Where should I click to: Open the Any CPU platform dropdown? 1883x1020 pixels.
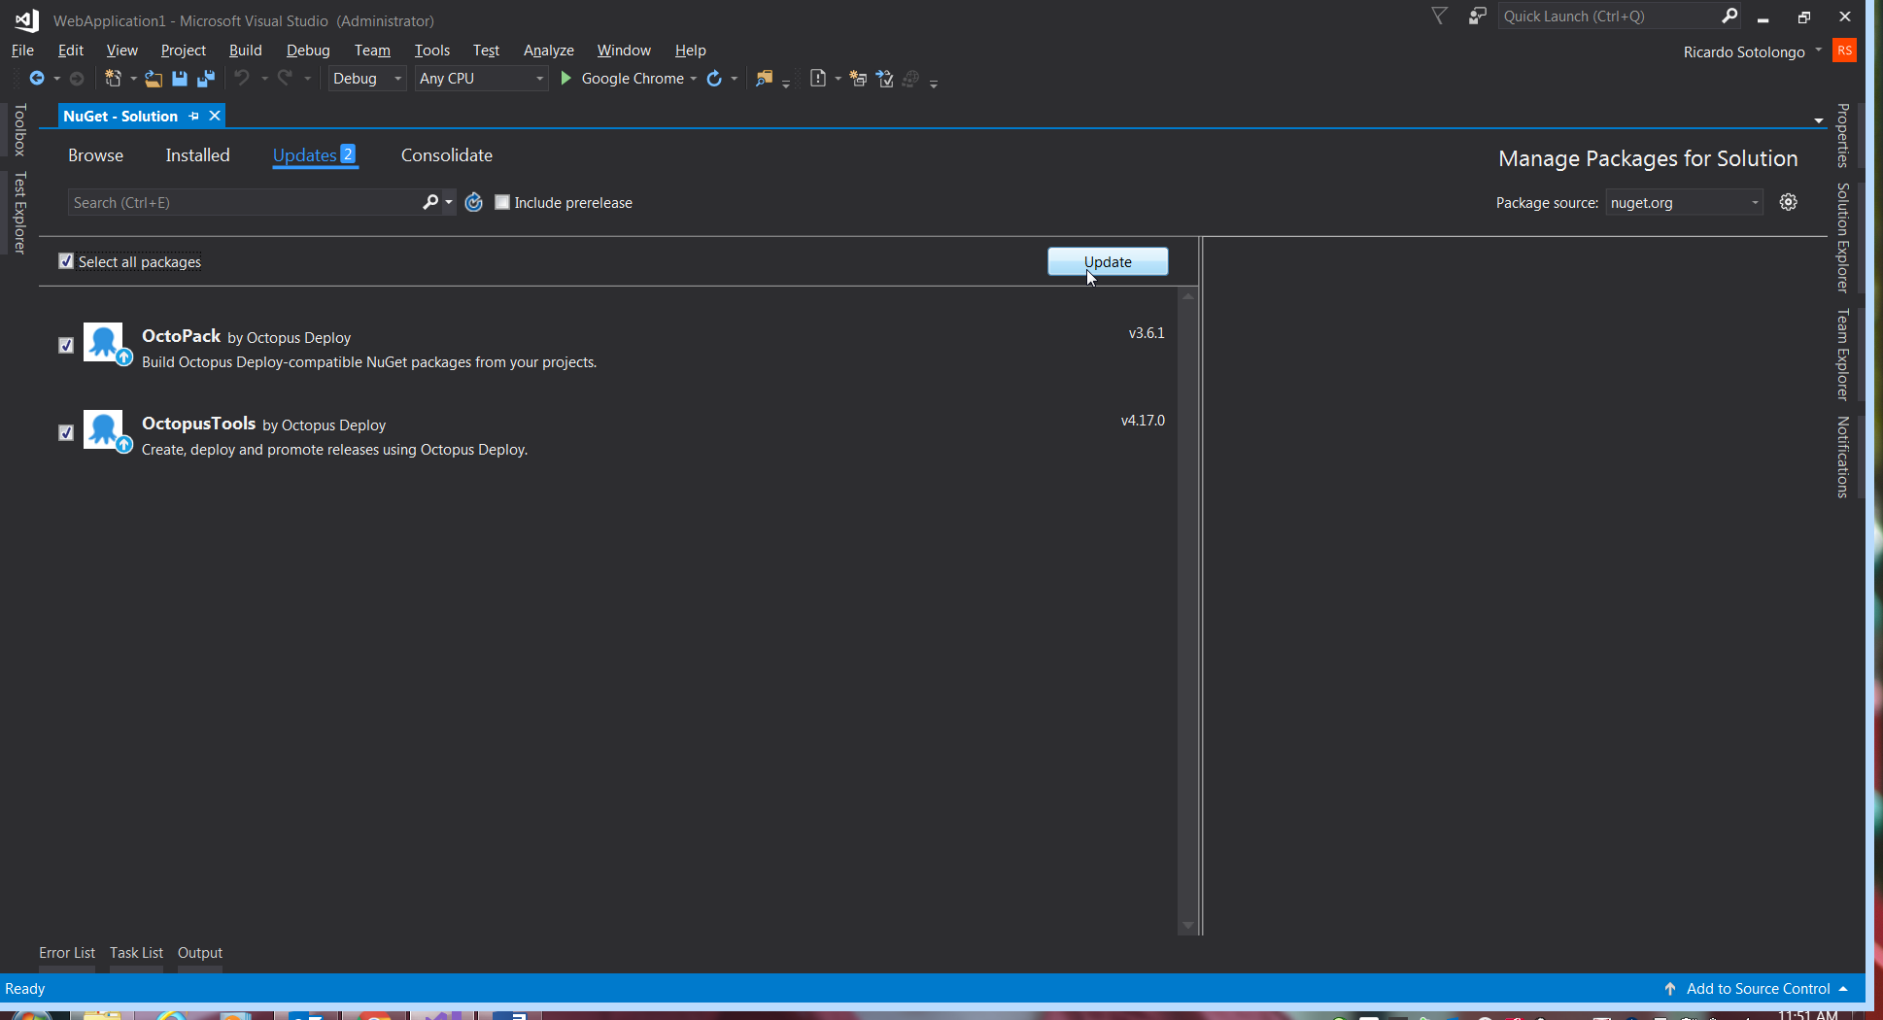(x=481, y=79)
